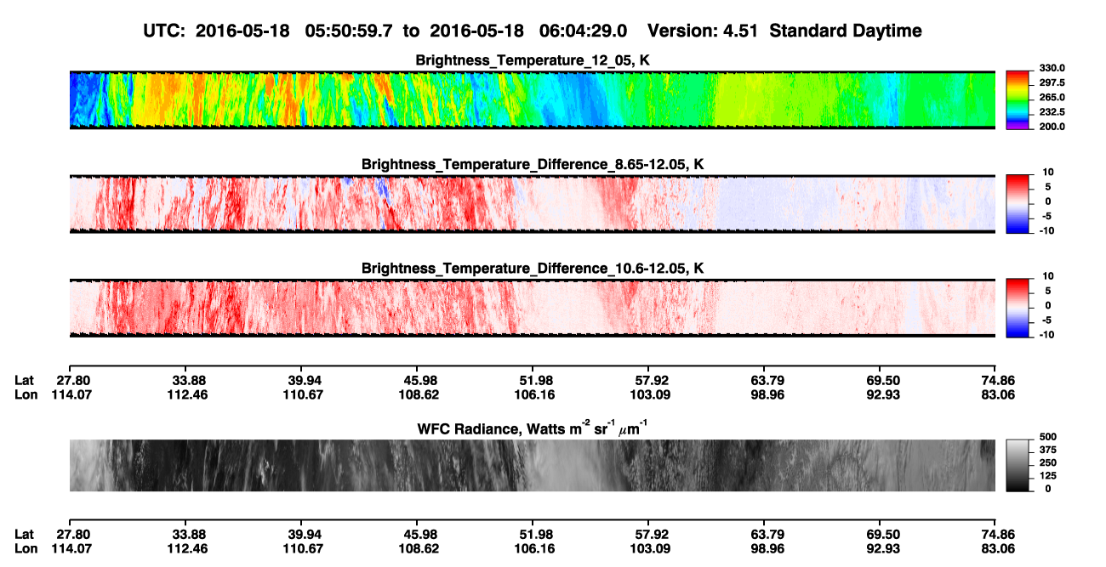Viewport: 1106px width, 567px height.
Task: Click the Brightness_Temperature_Difference_10.6-12.05 image strip
Action: point(532,308)
